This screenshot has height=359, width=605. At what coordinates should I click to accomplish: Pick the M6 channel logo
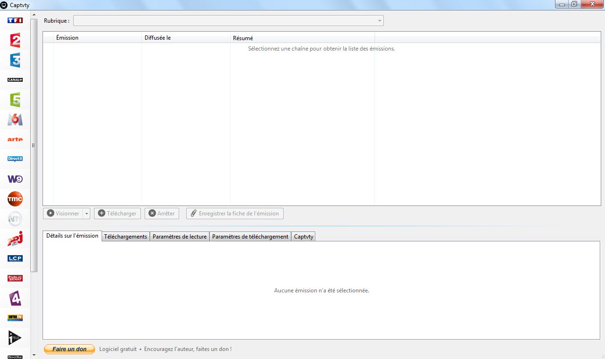(15, 120)
